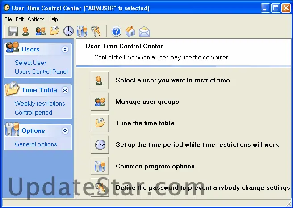Click the program options tools toolbar icon
Screen dimensions: 293x208
point(82,31)
